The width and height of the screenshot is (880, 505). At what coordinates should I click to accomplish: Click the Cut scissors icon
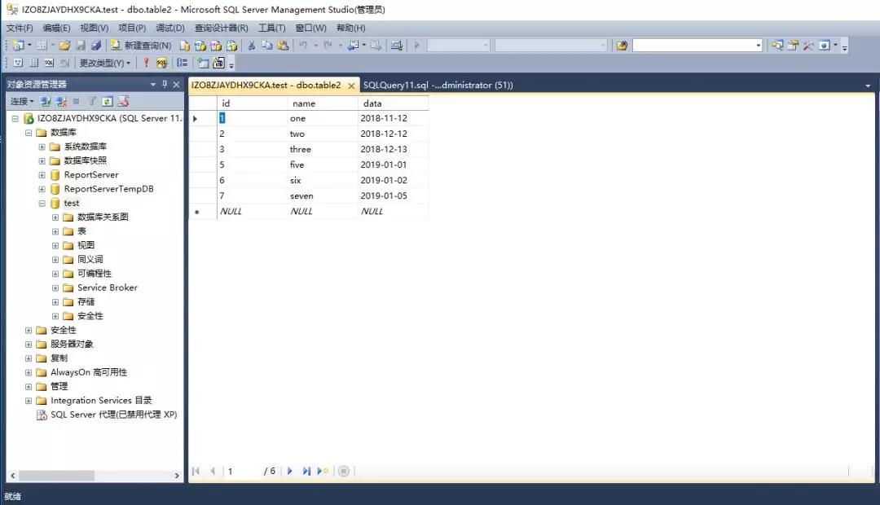(252, 46)
